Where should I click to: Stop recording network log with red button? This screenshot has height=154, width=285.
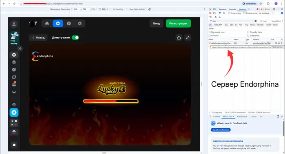point(210,13)
